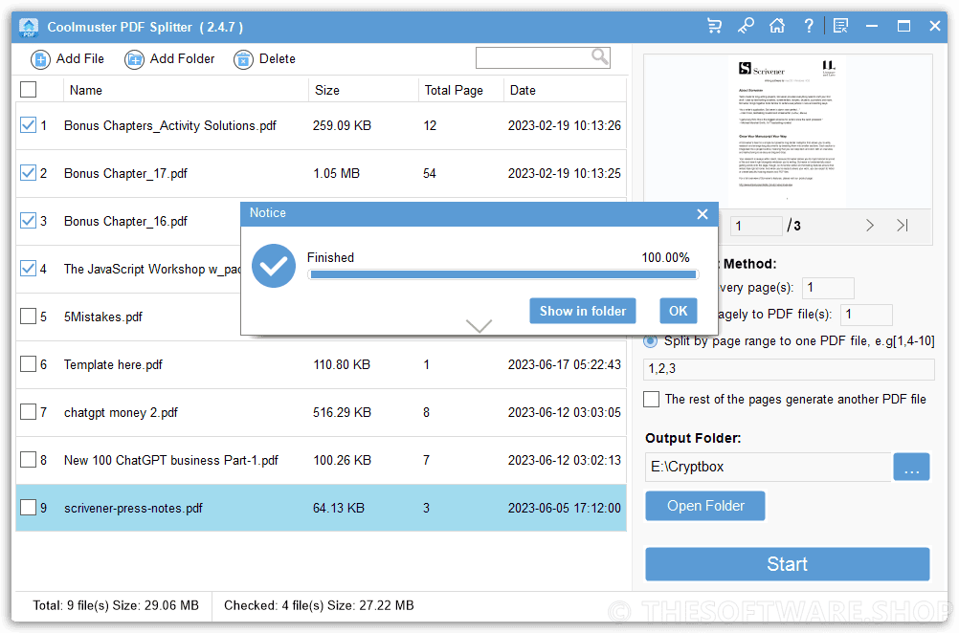The image size is (959, 633).
Task: Select Template here.pdf file name
Action: (x=113, y=364)
